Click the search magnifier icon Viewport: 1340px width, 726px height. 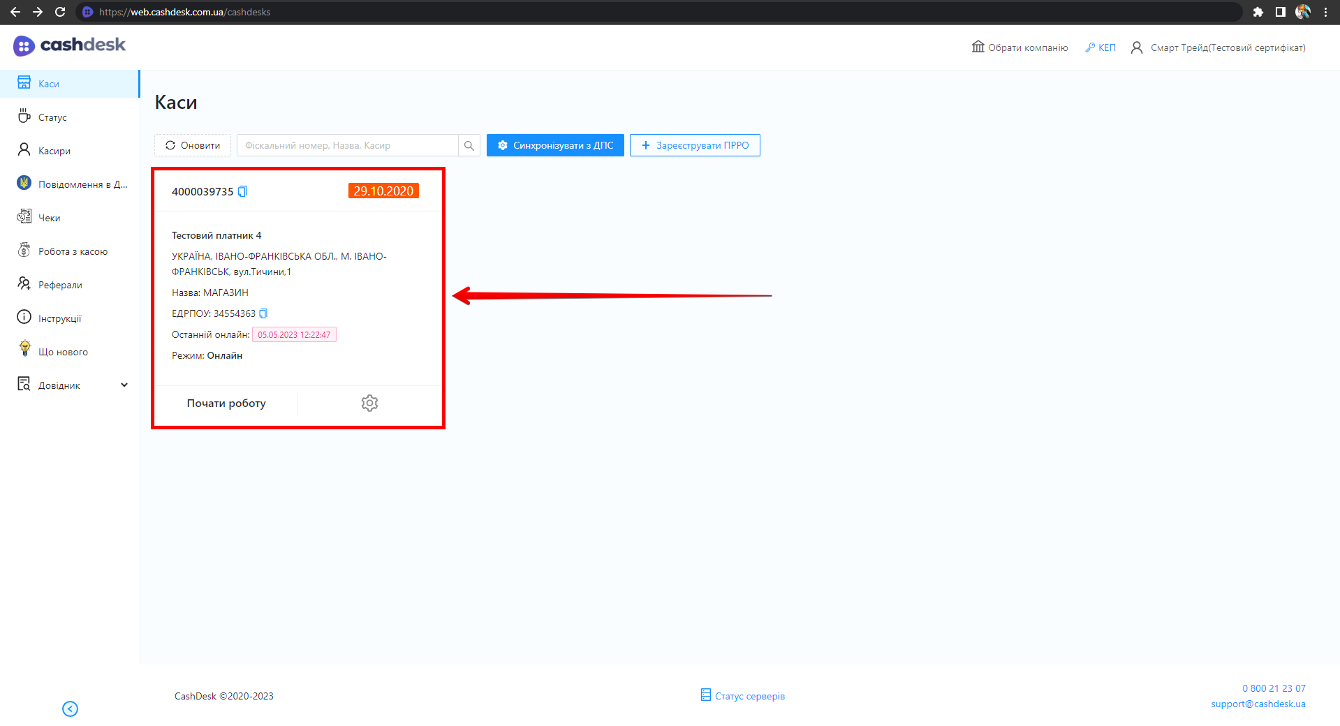click(x=469, y=145)
